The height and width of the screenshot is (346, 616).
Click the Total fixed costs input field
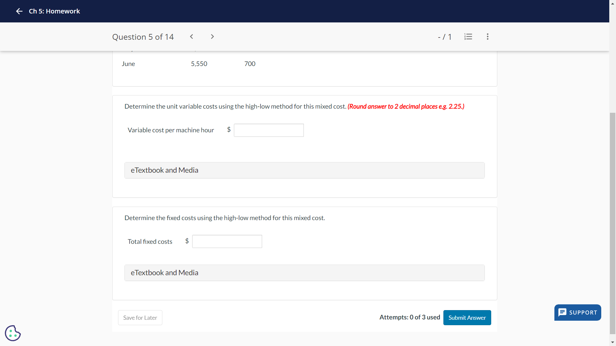pyautogui.click(x=227, y=241)
